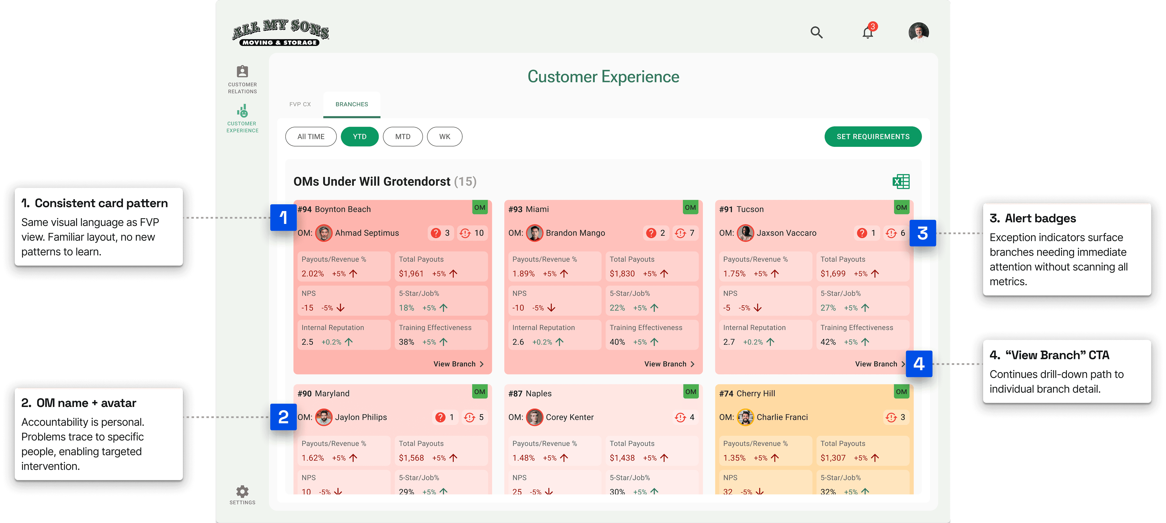Select the MTD time filter
The height and width of the screenshot is (523, 1166).
click(x=402, y=137)
